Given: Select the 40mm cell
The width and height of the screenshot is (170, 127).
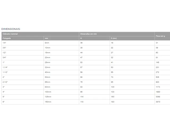Looking at the screenshot, I should point(61,72).
